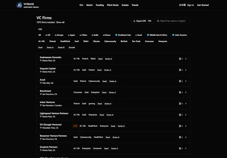Open the Pitch Decks nav item
Screen dimensions: 227x158
point(113,5)
